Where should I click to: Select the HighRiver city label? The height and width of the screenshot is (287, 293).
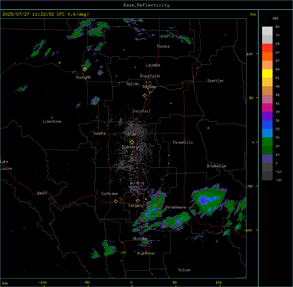[x=146, y=253]
